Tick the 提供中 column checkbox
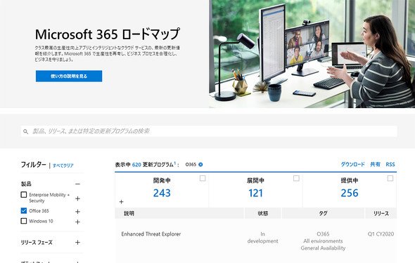Screen dimensions: 415x263 point(390,178)
